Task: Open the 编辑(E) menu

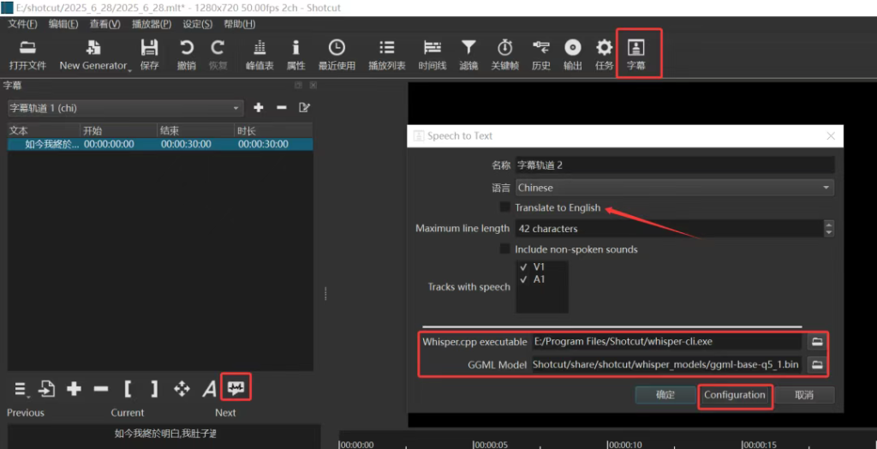Action: [63, 24]
